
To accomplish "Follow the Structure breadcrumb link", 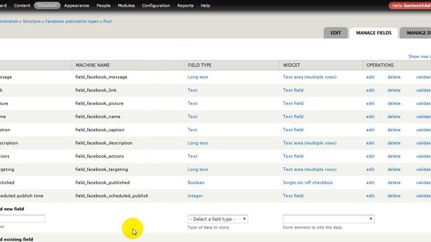I will click(32, 21).
